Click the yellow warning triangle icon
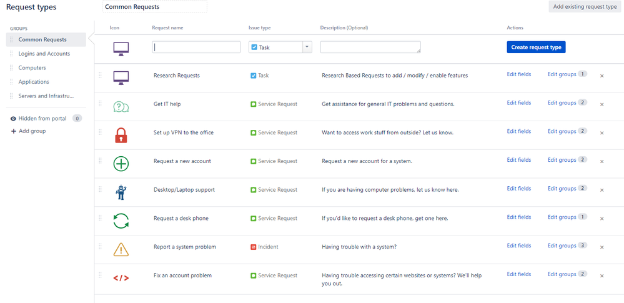The height and width of the screenshot is (303, 624). point(121,249)
